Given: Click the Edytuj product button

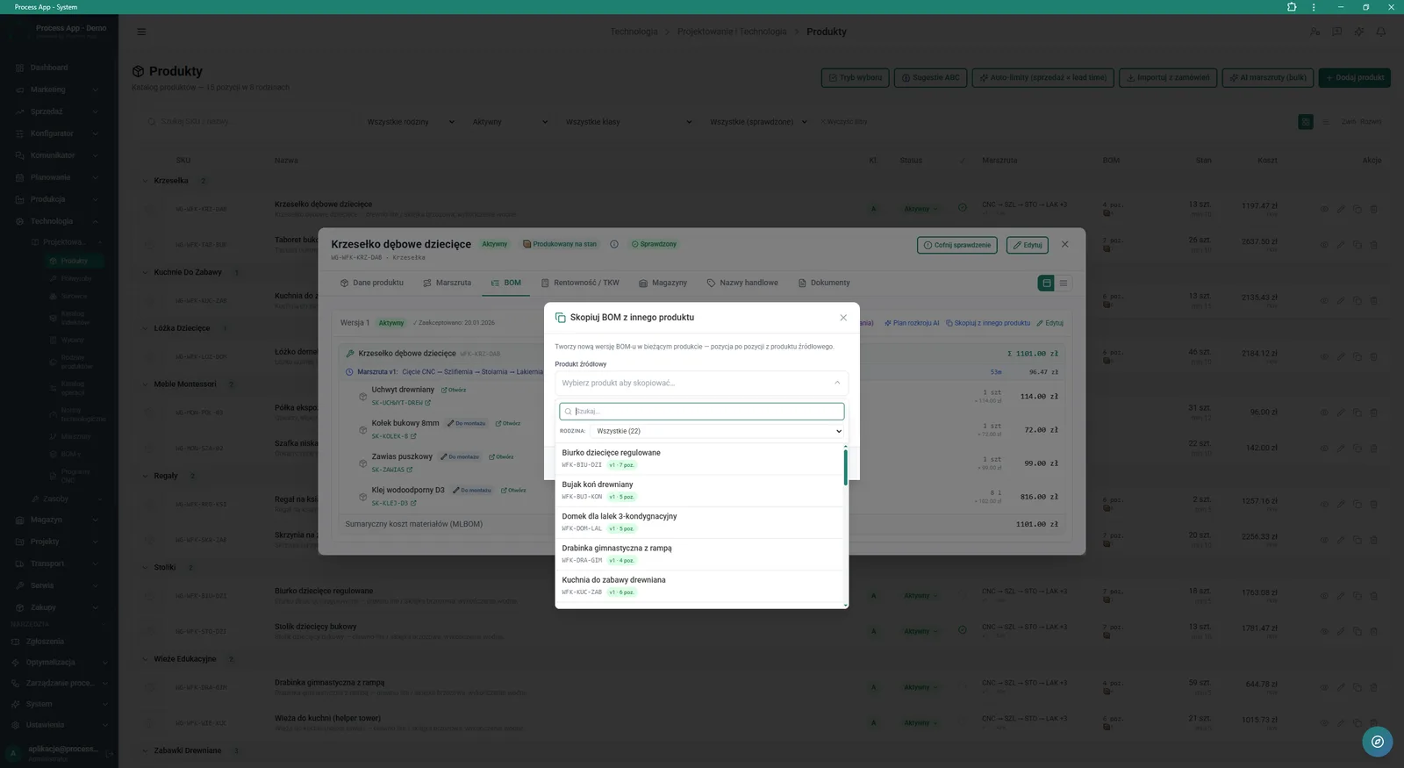Looking at the screenshot, I should tap(1027, 245).
